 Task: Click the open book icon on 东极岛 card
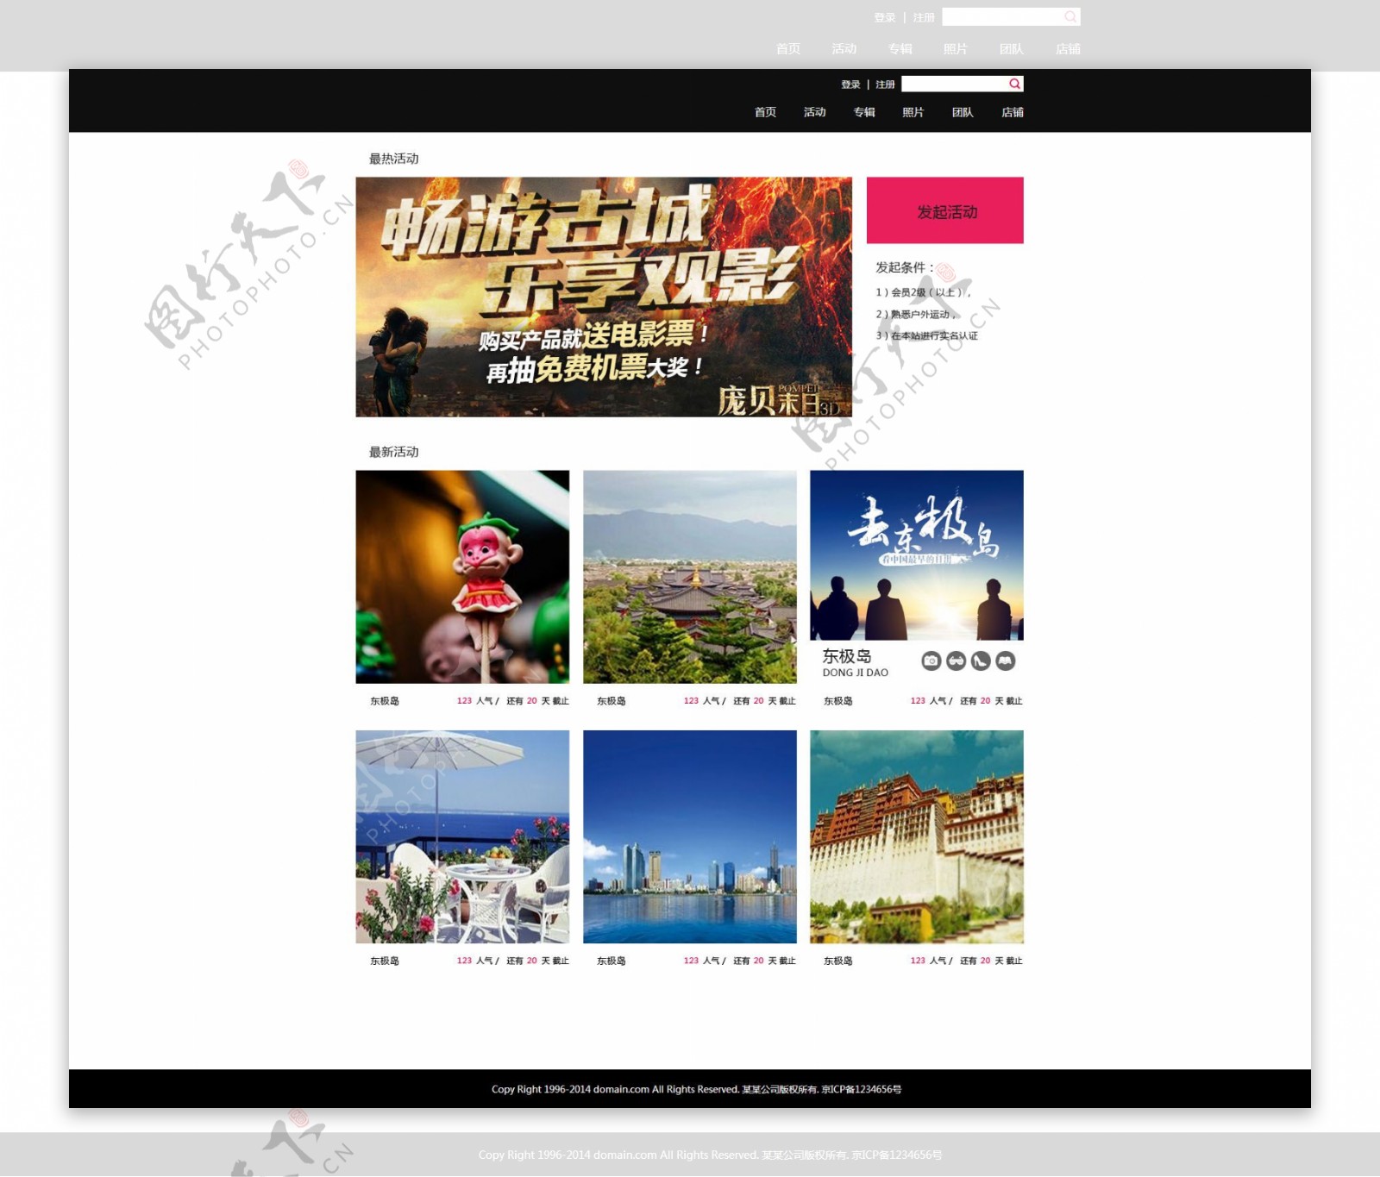1006,661
